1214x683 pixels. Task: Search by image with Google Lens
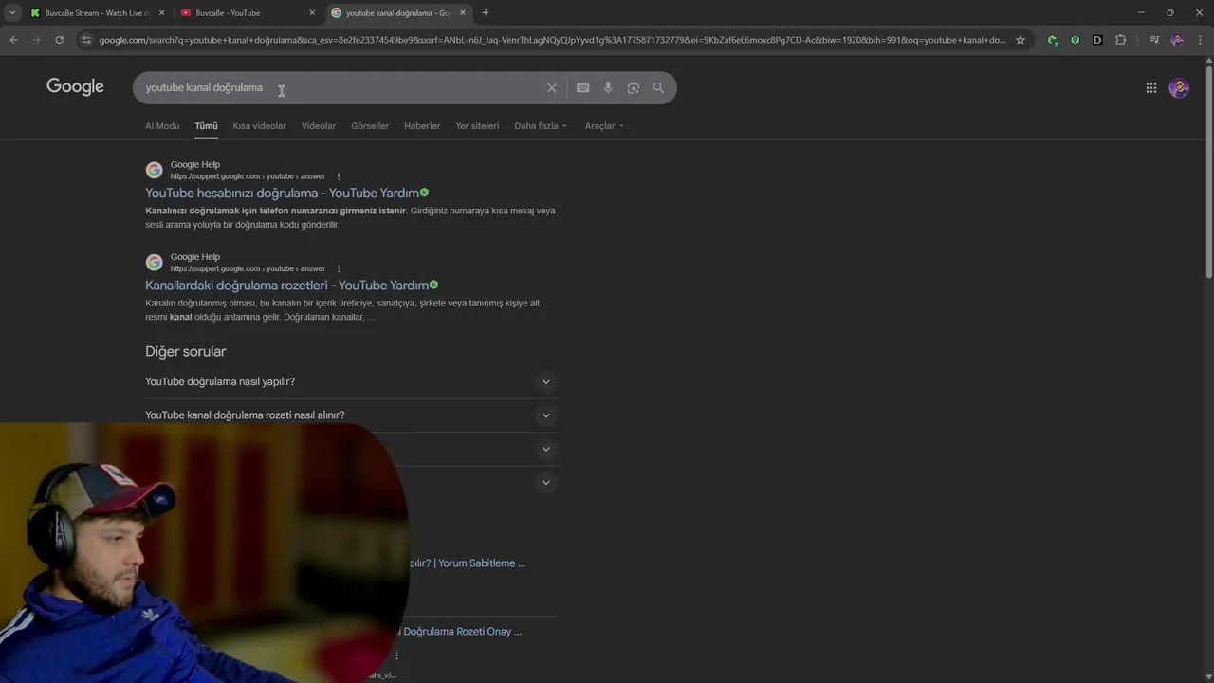(633, 88)
